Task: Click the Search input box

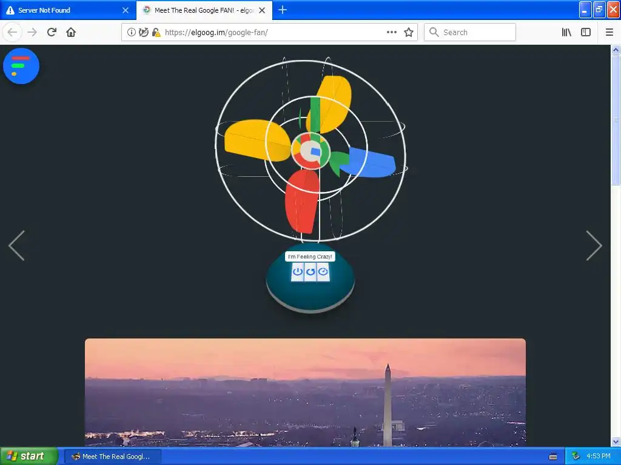Action: click(x=470, y=33)
